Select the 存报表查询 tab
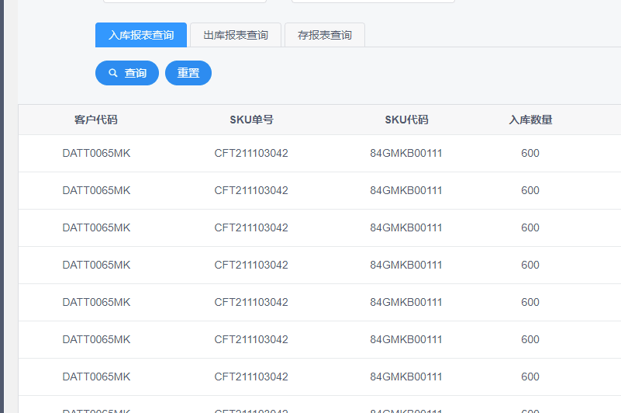The height and width of the screenshot is (413, 621). point(325,35)
